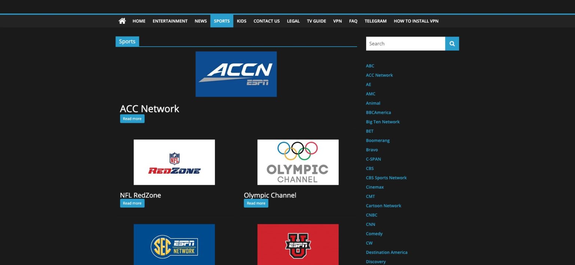
Task: Click the SEC ESPN Network logo thumbnail
Action: click(174, 244)
